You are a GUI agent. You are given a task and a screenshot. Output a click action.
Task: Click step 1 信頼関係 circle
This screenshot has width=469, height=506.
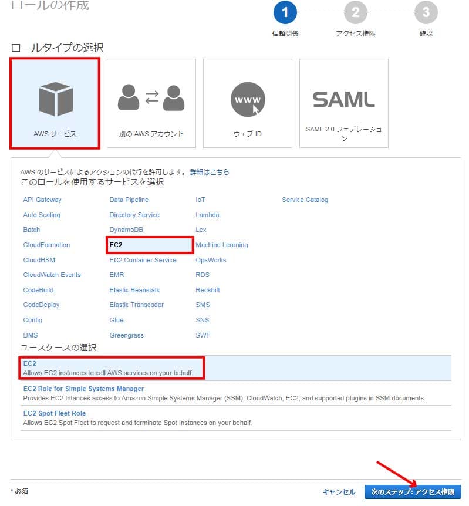[x=285, y=12]
